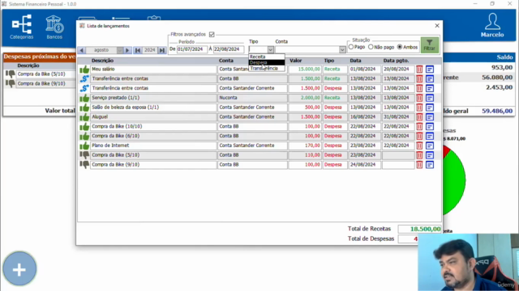519x291 pixels.
Task: Click the Valor column header
Action: (x=295, y=61)
